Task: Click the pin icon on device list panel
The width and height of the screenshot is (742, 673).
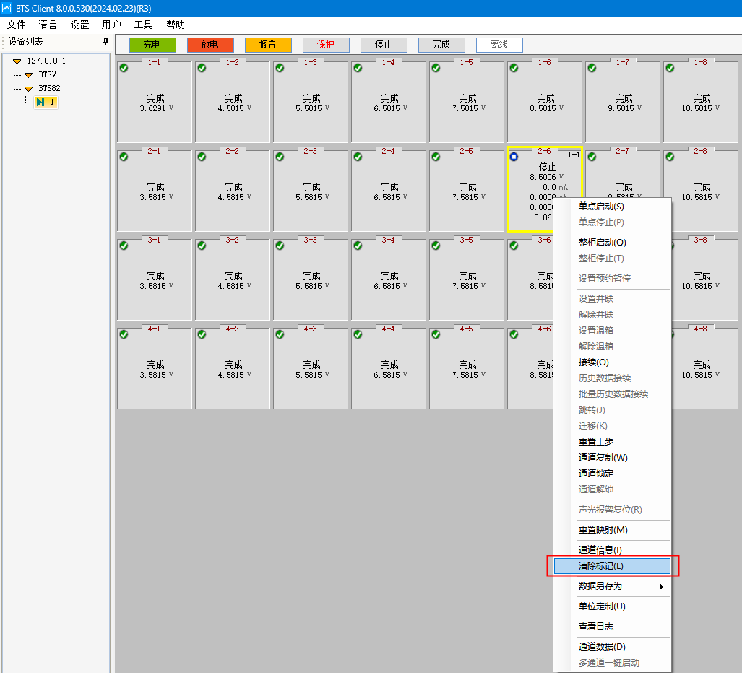Action: pos(105,42)
